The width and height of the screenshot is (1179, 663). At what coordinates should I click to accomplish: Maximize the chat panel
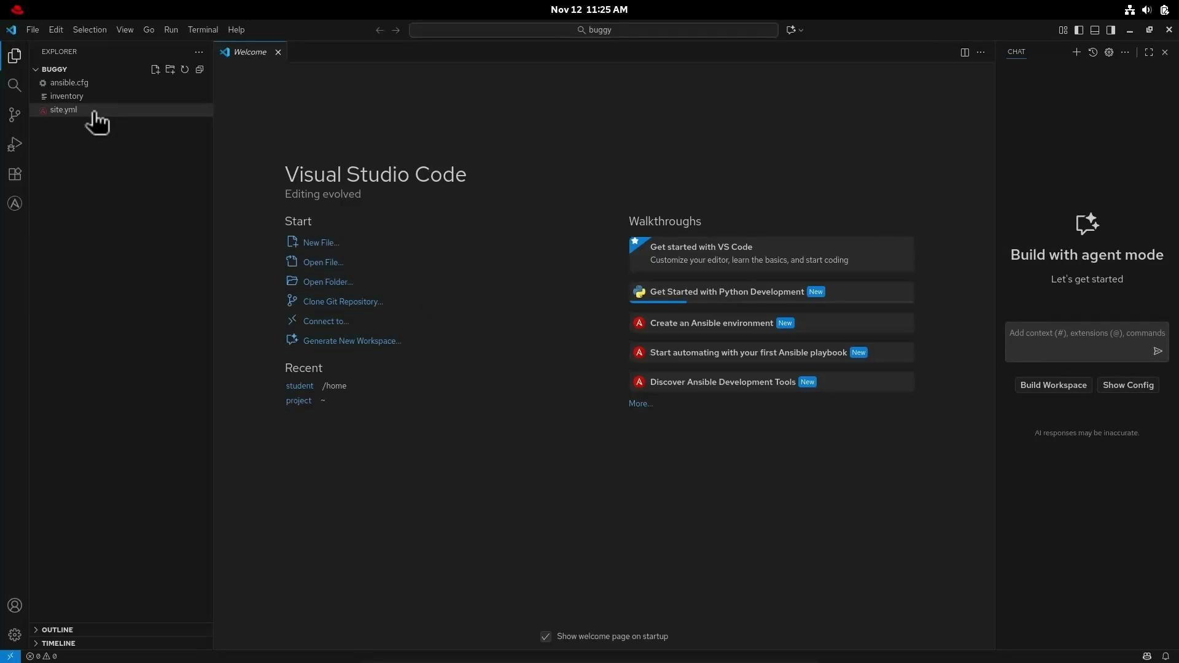1149,52
